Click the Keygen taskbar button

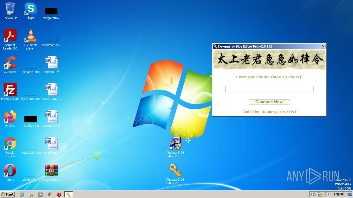click(x=68, y=194)
